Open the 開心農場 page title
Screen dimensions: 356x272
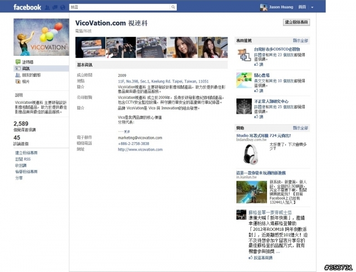click(261, 75)
